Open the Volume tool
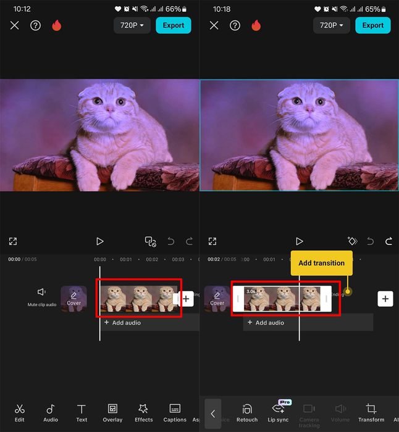399x432 pixels. (x=340, y=413)
